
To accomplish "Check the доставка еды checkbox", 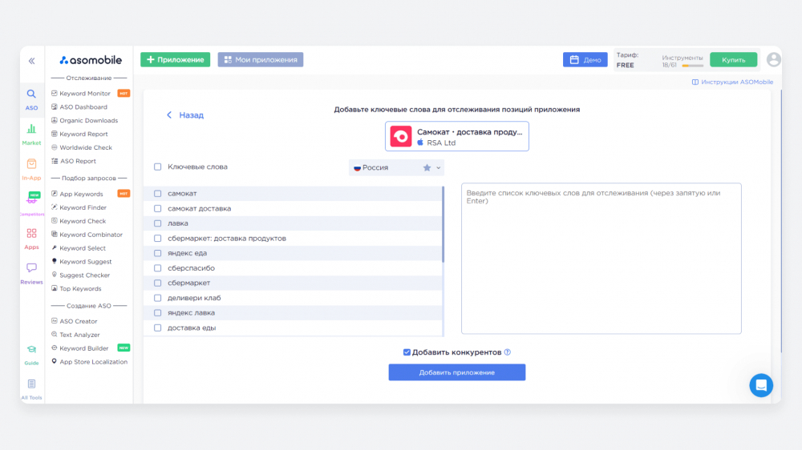I will click(157, 328).
